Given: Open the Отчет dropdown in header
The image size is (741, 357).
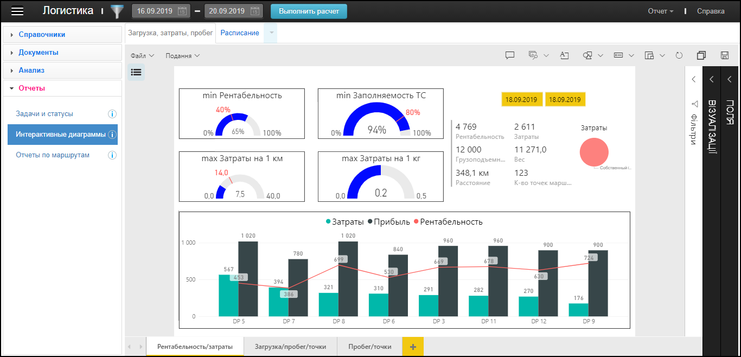Looking at the screenshot, I should [661, 11].
